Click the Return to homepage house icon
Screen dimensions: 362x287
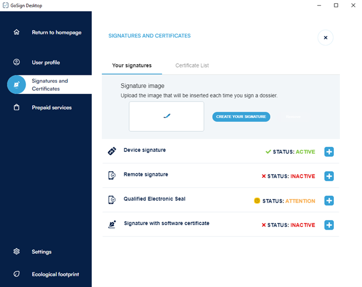click(x=17, y=32)
